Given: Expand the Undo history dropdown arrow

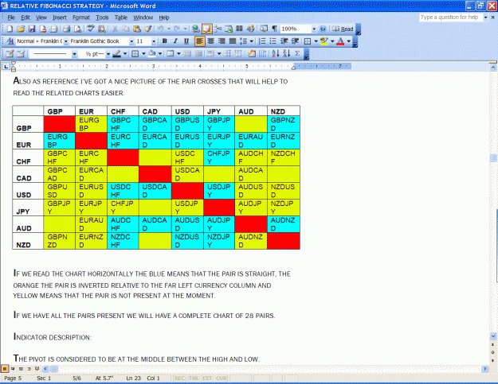Looking at the screenshot, I should pos(169,29).
